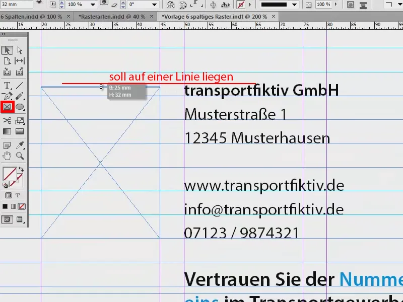Collapse the tools panel with double arrows
The height and width of the screenshot is (302, 403).
[x=3, y=34]
